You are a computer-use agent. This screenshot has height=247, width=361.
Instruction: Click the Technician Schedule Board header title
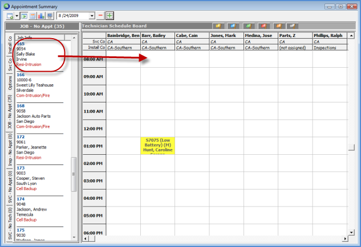pyautogui.click(x=114, y=26)
